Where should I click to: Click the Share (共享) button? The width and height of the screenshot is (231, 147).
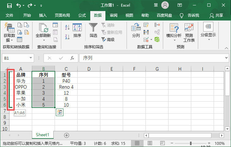tap(217, 15)
